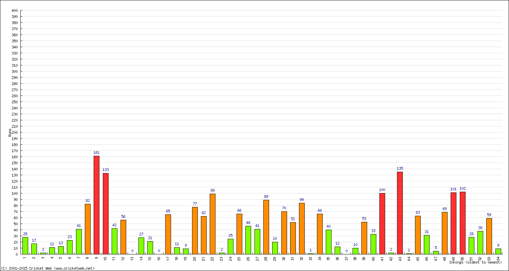Select the red bar for innings 43
Screen dimensions: 509x271
tap(400, 213)
